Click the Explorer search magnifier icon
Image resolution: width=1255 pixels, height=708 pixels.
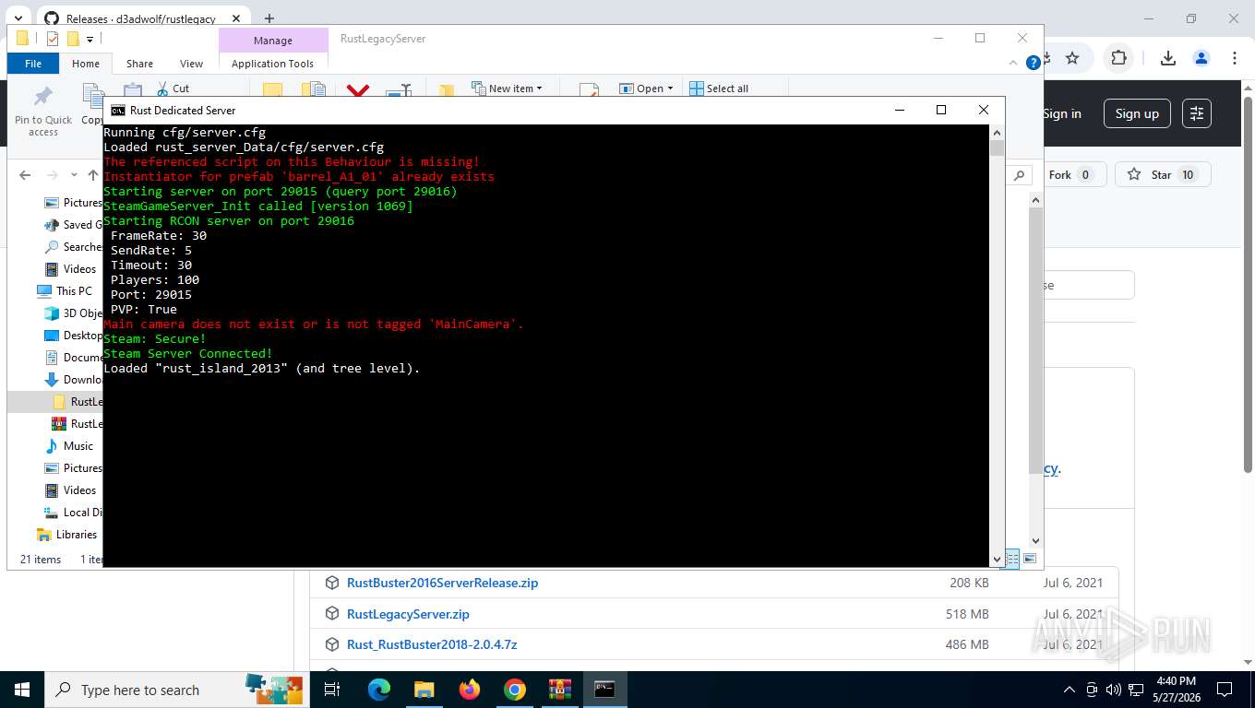coord(1019,175)
